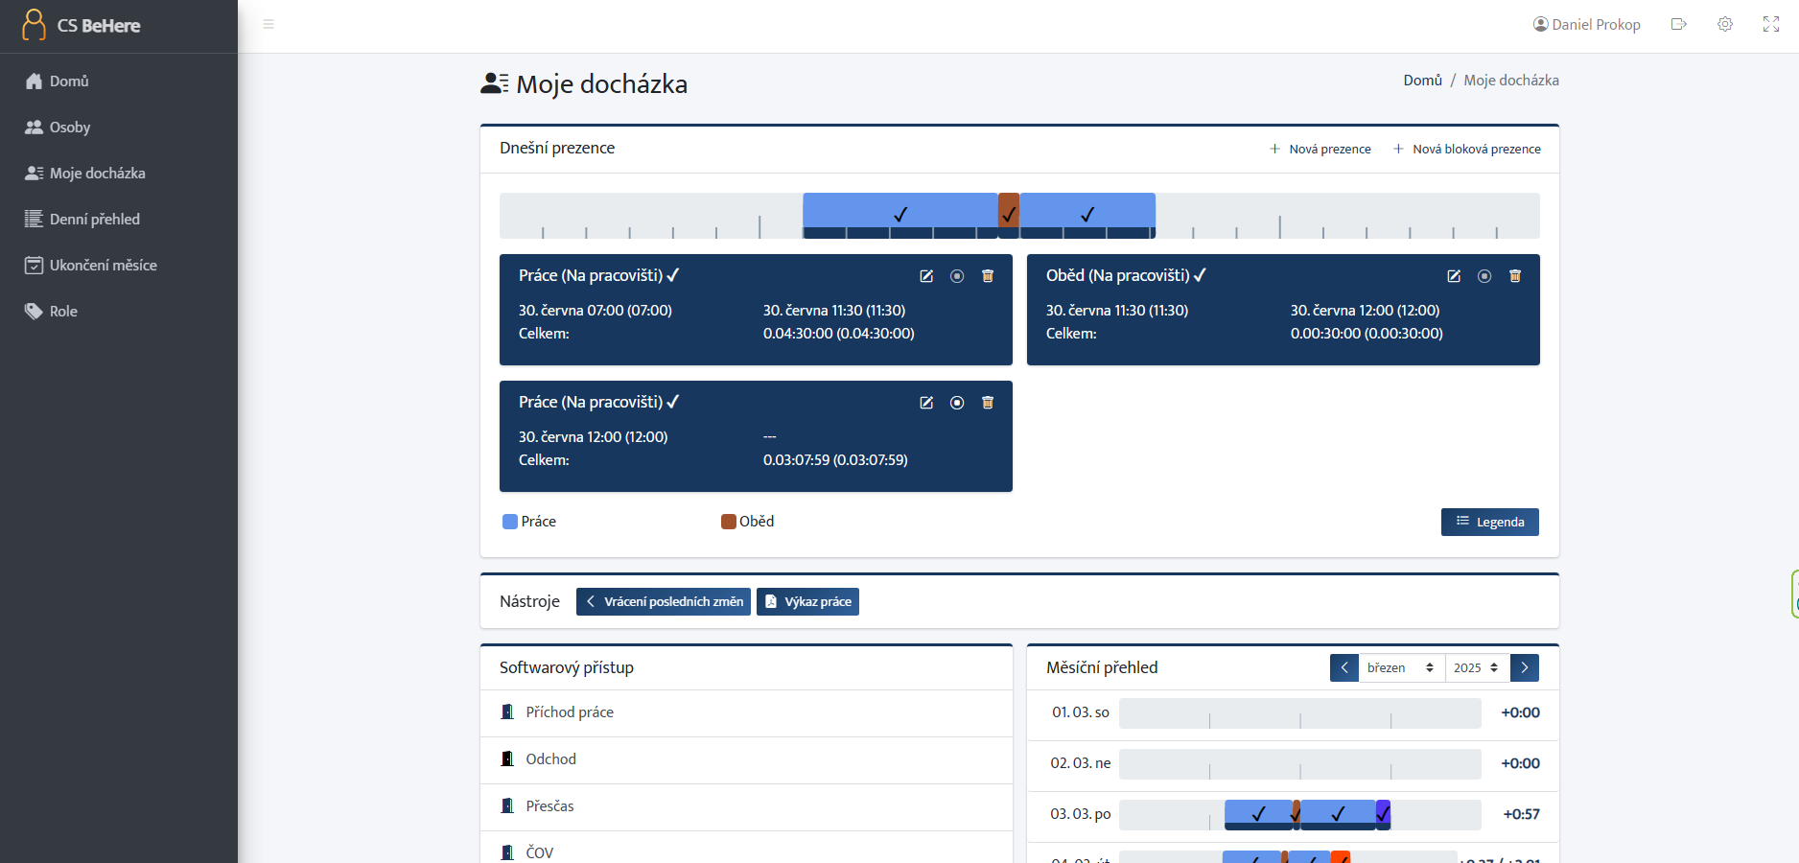This screenshot has height=863, width=1799.
Task: Open the year dropdown showing 2025
Action: (x=1477, y=667)
